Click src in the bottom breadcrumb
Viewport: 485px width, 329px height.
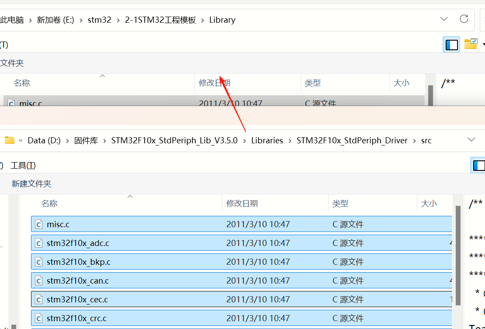point(426,141)
